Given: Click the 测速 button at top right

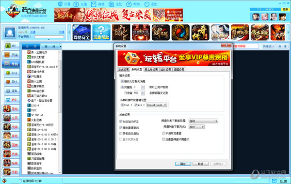Looking at the screenshot, I should [x=282, y=46].
